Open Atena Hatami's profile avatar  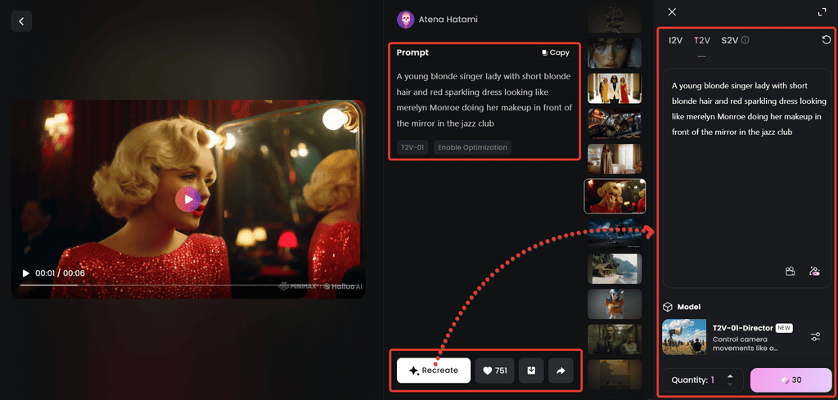pyautogui.click(x=406, y=20)
